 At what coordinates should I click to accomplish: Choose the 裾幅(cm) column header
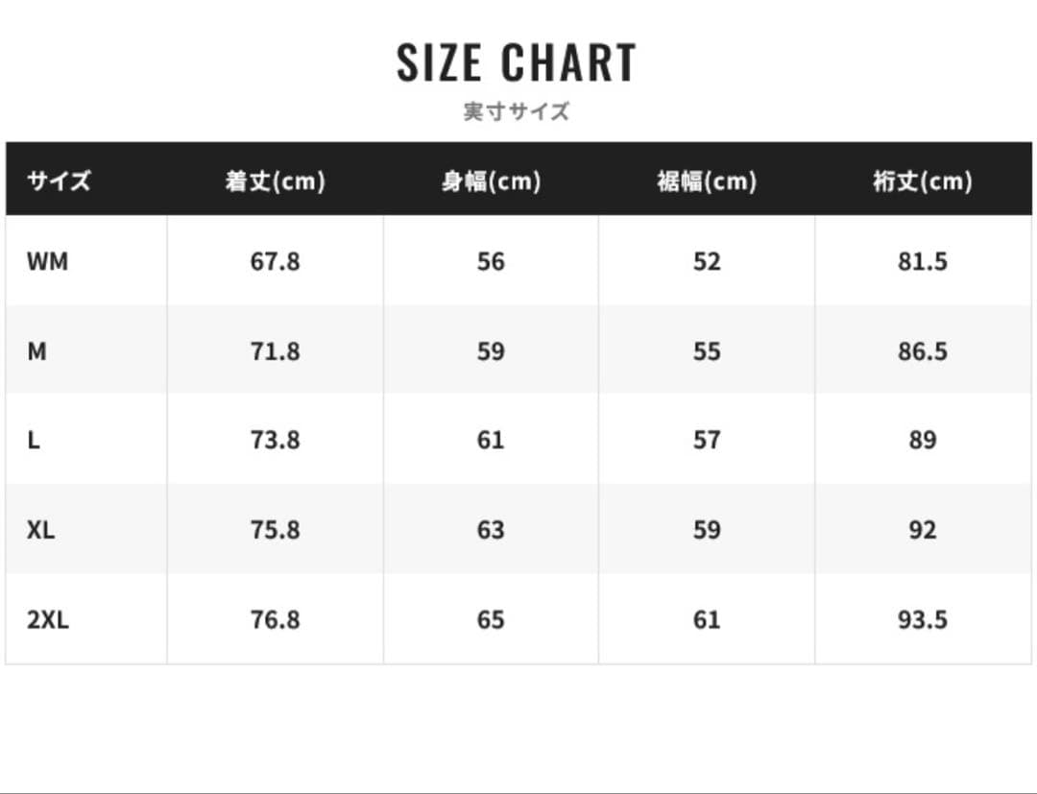pyautogui.click(x=707, y=180)
